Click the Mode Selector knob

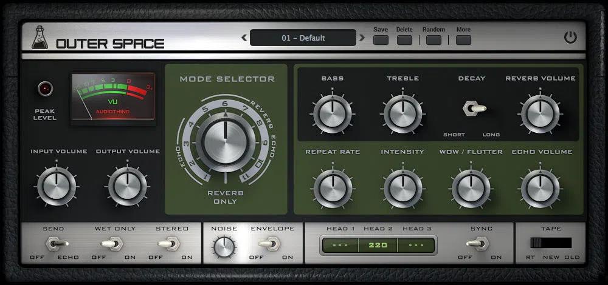[226, 141]
